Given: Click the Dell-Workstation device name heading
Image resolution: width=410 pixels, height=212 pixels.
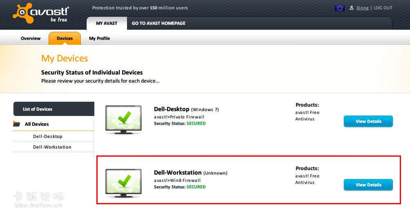Looking at the screenshot, I should [x=178, y=173].
